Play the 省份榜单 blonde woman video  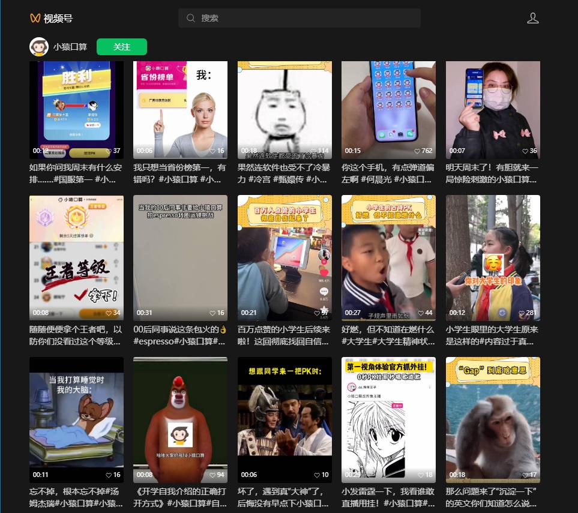tap(180, 110)
